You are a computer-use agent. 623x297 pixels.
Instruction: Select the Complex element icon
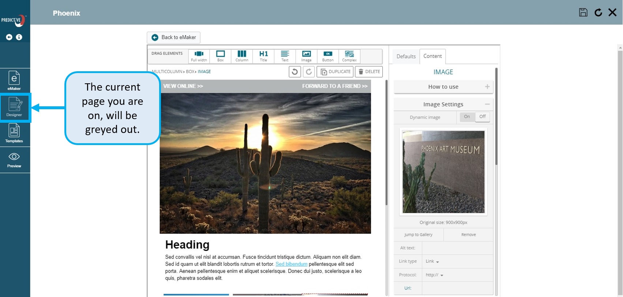(x=349, y=56)
